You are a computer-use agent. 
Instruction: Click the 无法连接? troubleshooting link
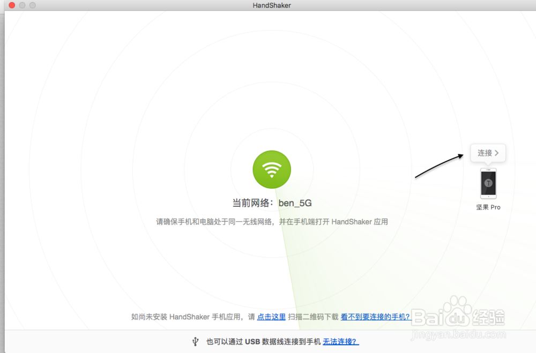point(341,341)
